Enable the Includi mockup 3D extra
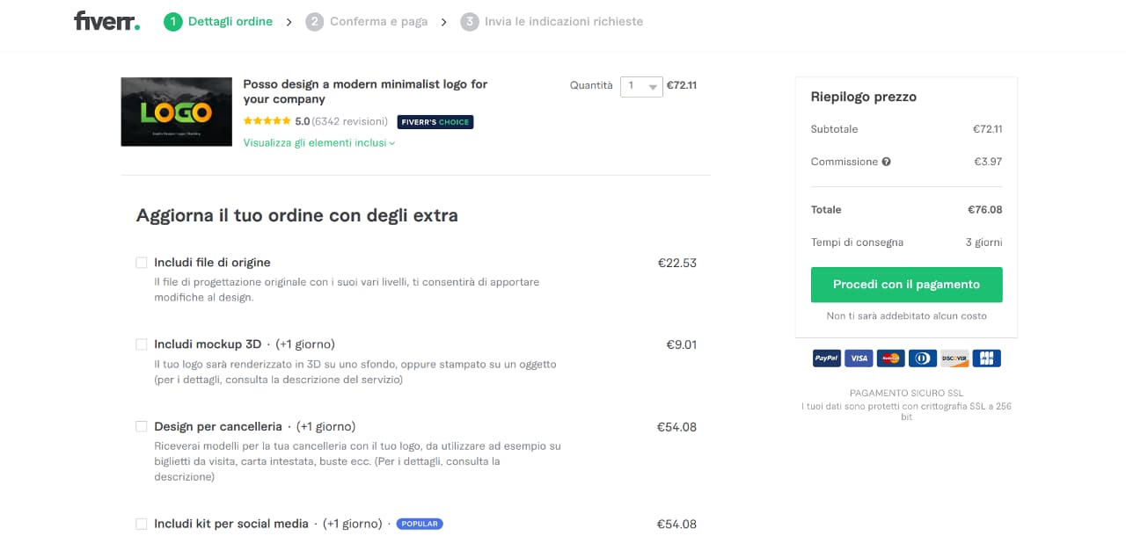This screenshot has width=1126, height=536. pyautogui.click(x=142, y=344)
